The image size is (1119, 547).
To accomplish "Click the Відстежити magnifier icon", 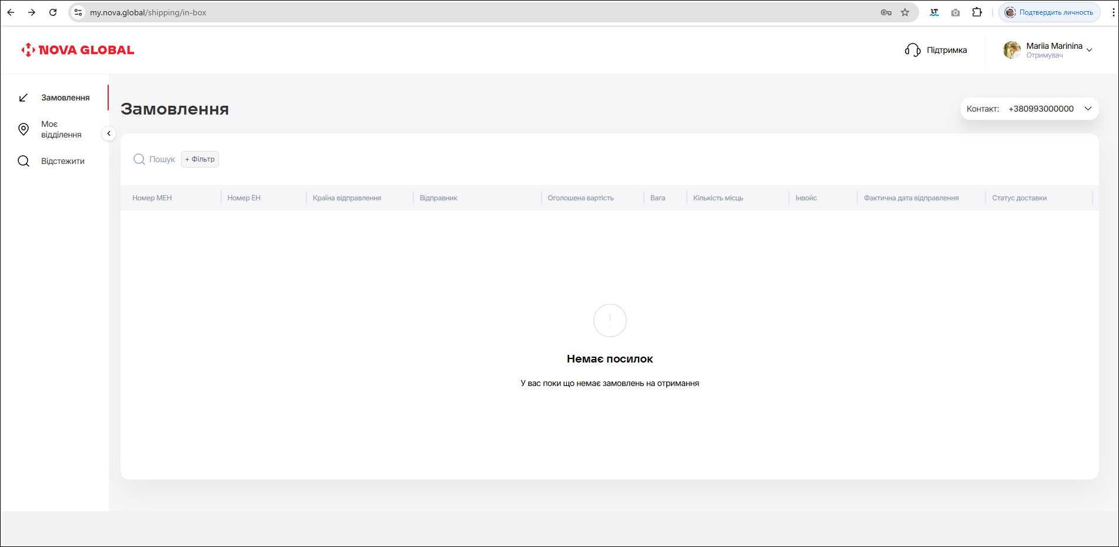I will point(24,161).
